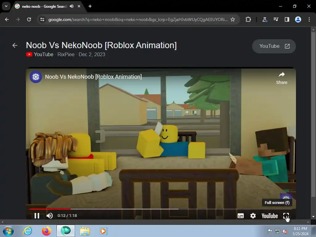Open a new browser tab
The image size is (316, 237).
pos(90,6)
